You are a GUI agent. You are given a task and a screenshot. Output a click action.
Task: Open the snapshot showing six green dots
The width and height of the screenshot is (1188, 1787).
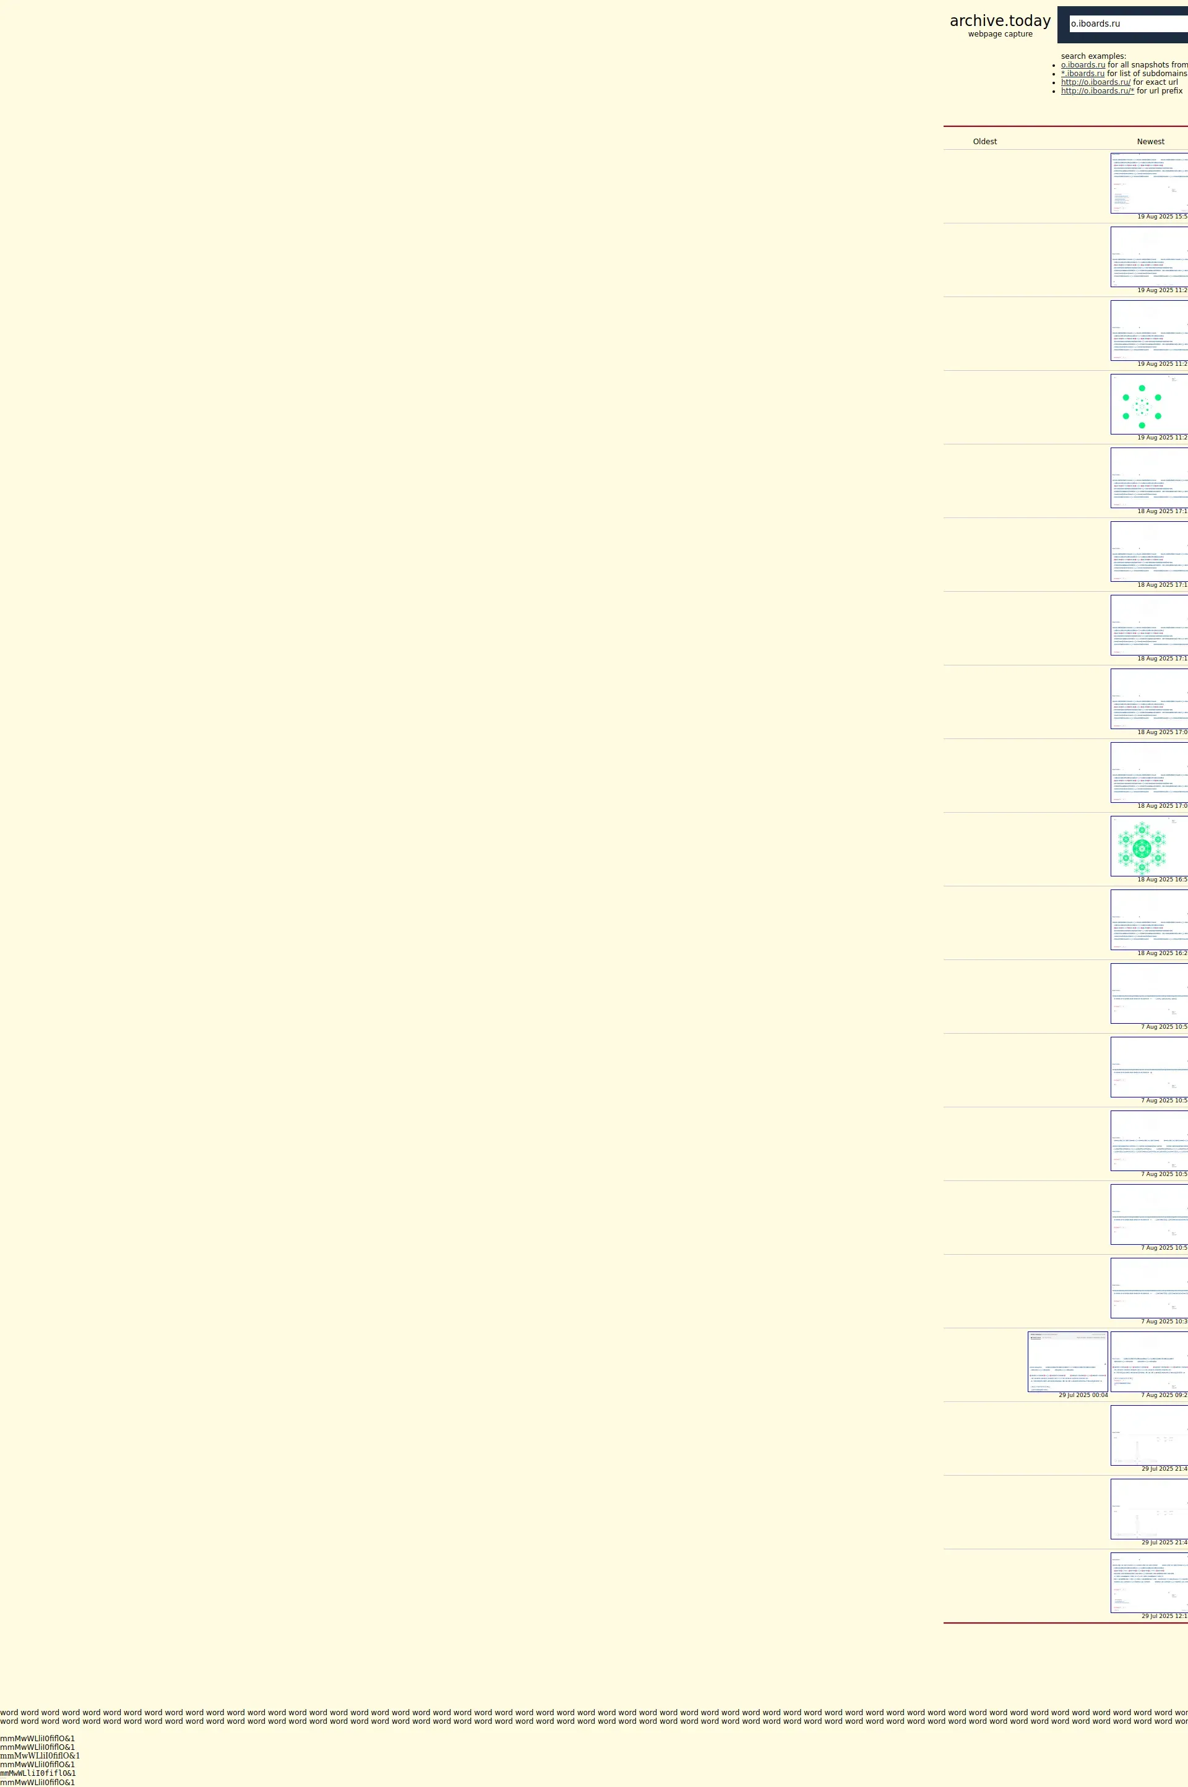coord(1148,404)
